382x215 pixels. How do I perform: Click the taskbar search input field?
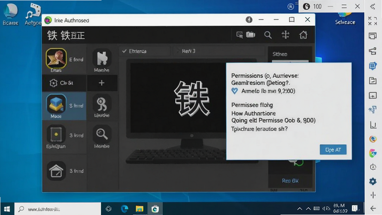click(58, 209)
